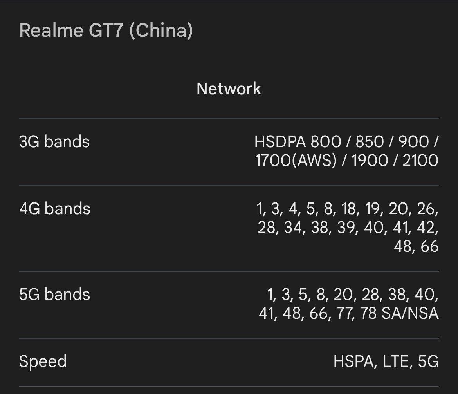Image resolution: width=458 pixels, height=394 pixels.
Task: Select the Network section heading
Action: click(229, 89)
